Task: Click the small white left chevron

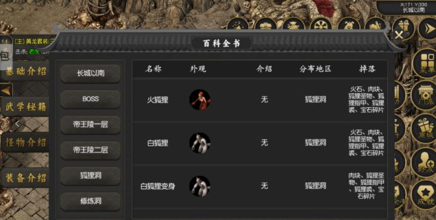Action: click(17, 124)
